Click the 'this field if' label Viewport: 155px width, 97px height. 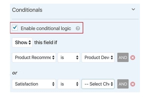pos(46,43)
